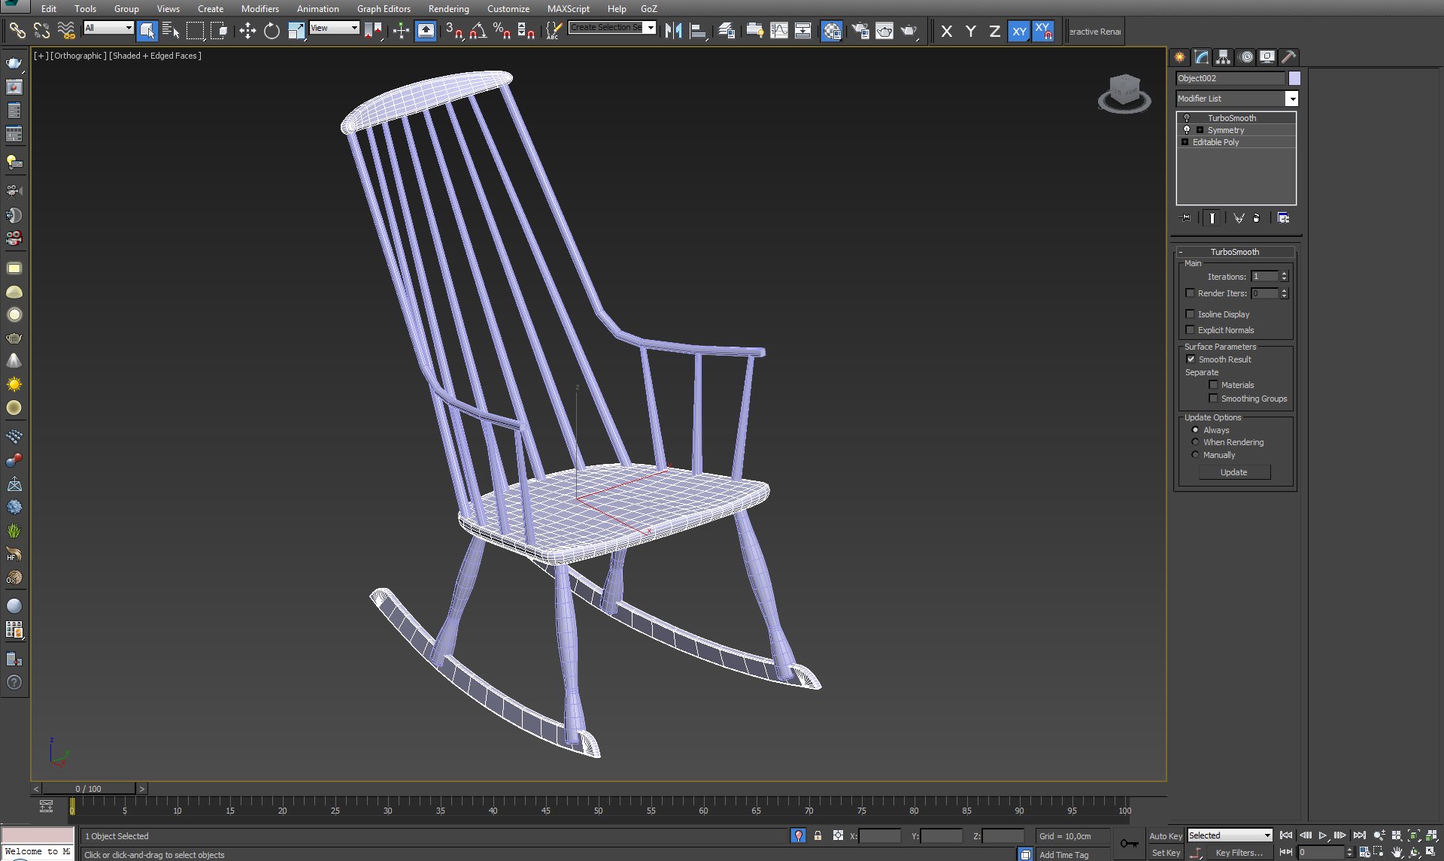
Task: Click the Object002 color swatch
Action: point(1294,78)
